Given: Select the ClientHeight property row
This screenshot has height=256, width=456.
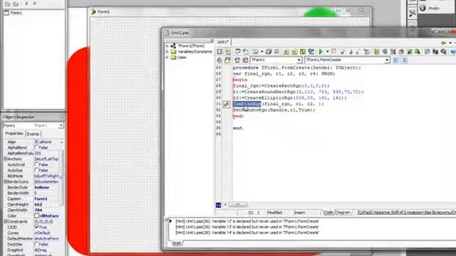Looking at the screenshot, I should pyautogui.click(x=32, y=205).
